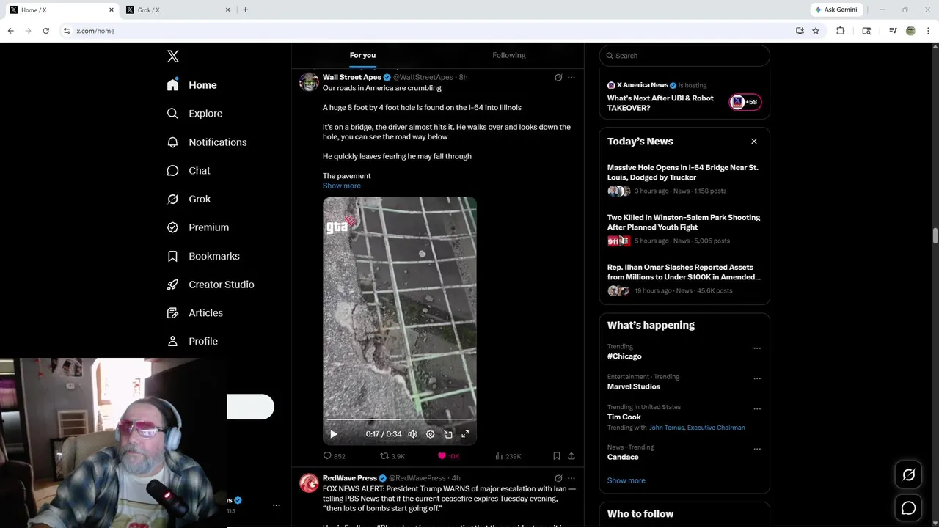
Task: Close the Home / X browser tab
Action: coord(112,10)
